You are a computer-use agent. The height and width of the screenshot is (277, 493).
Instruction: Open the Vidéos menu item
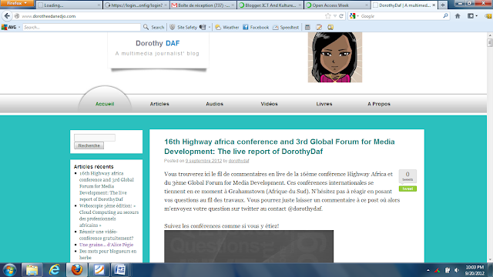tap(269, 104)
